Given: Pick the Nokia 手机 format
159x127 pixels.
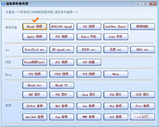Looking at the screenshot, I should pos(89,37).
